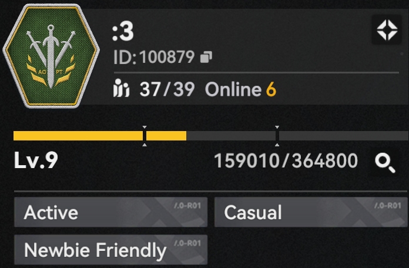Click the 159010/364800 experience value
The width and height of the screenshot is (409, 268).
tap(286, 160)
